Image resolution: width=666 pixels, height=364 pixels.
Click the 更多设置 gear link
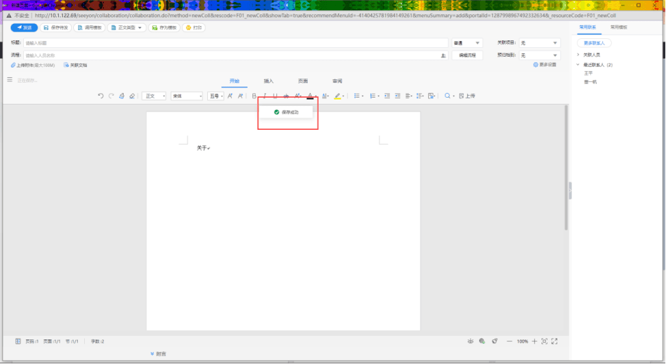[544, 64]
